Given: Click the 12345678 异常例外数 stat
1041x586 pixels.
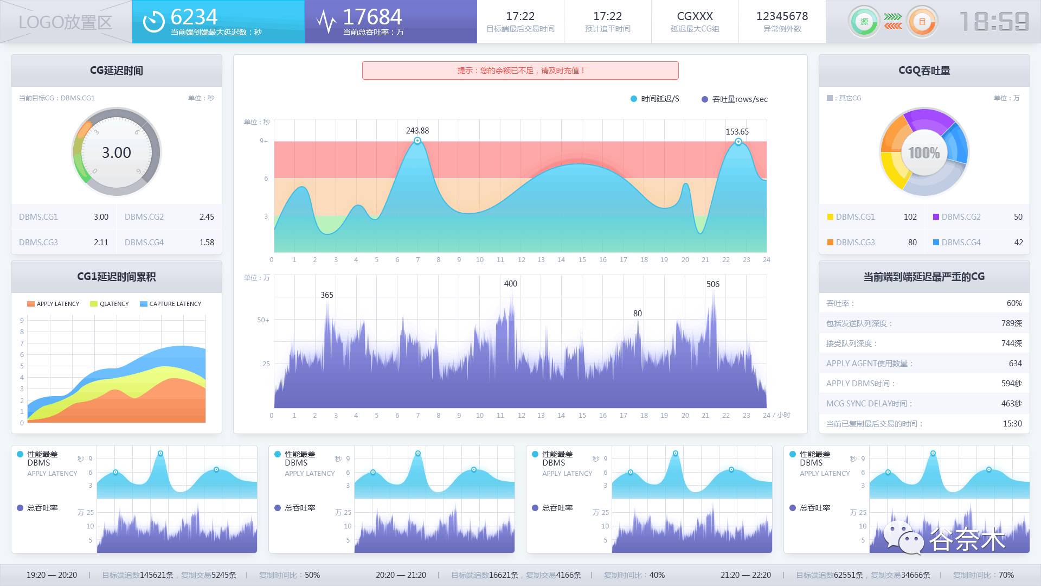Looking at the screenshot, I should [x=782, y=22].
